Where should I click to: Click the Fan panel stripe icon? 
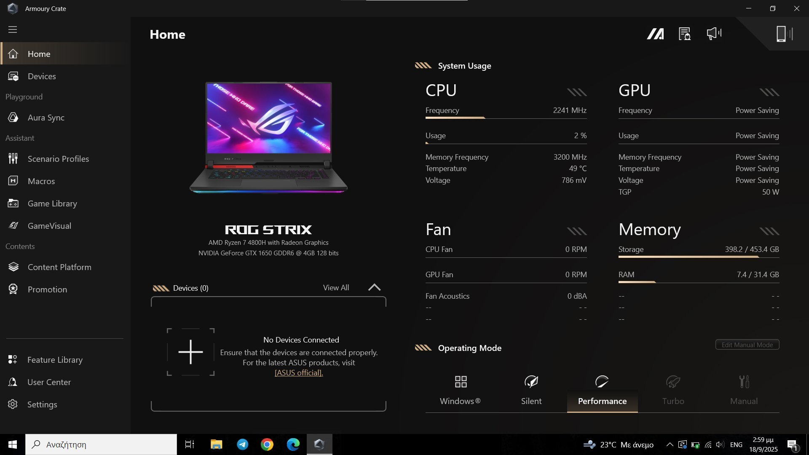coord(577,231)
